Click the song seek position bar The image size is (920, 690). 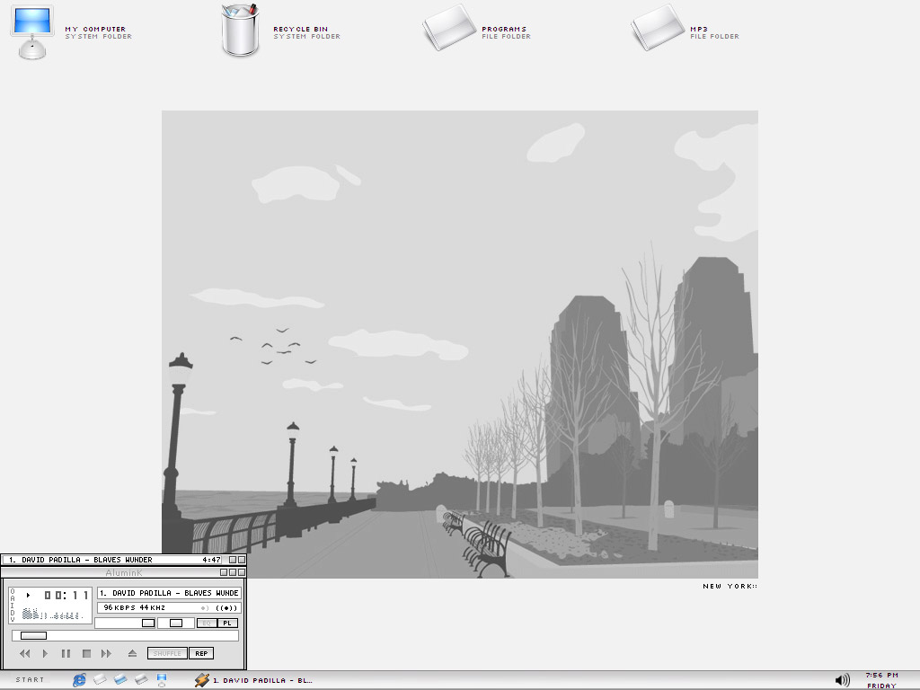coord(125,635)
